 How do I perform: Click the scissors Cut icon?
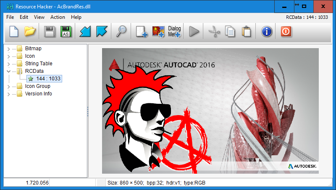pyautogui.click(x=214, y=31)
